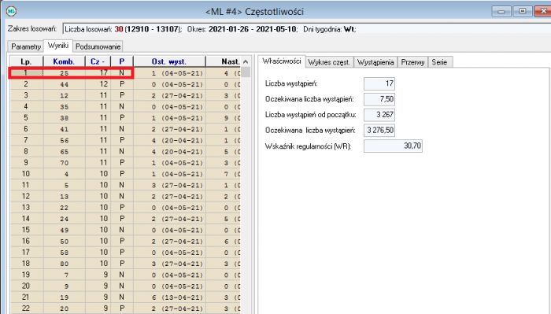Select row 20 with combination 9
This screenshot has height=314, width=551.
coord(125,286)
